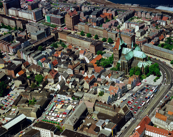The width and height of the screenshot is (173, 137).
Task: Click the long building right of the church
Action: tap(158, 51)
